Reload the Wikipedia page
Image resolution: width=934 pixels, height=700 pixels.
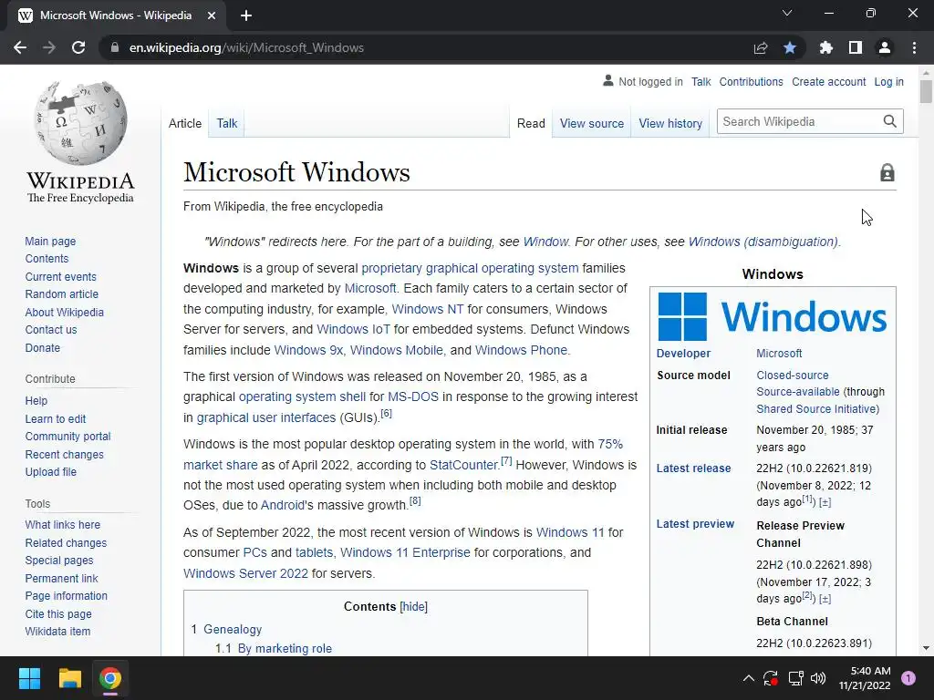[78, 47]
